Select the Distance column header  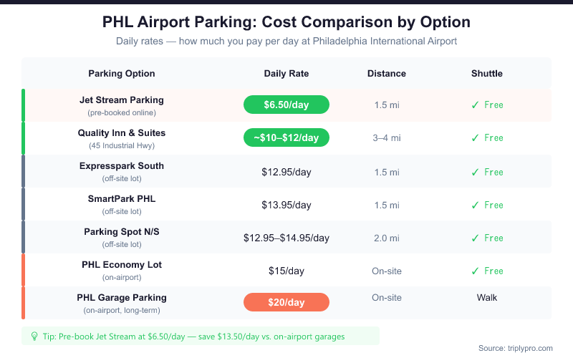(x=387, y=74)
